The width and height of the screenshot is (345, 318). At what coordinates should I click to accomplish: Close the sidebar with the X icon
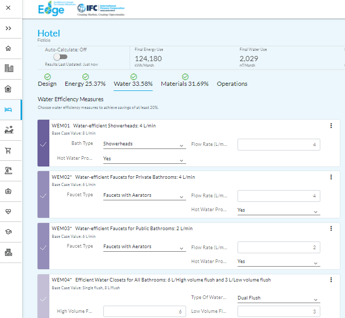pos(8,8)
